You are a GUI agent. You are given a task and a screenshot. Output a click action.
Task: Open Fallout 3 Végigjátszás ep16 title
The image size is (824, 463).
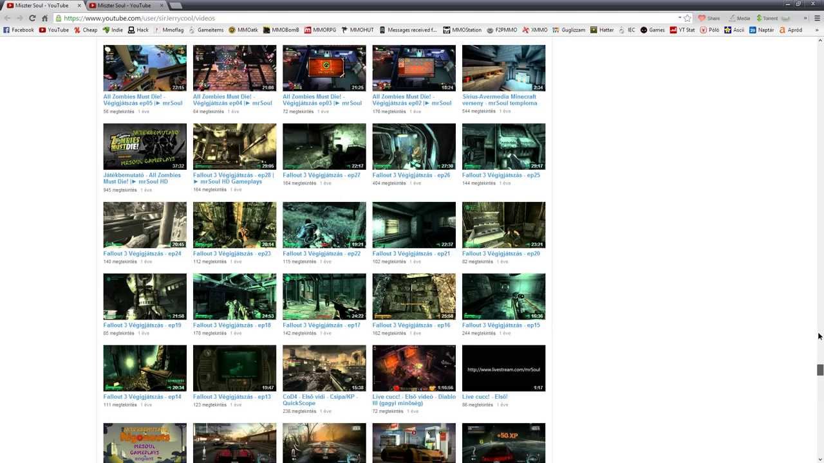tap(411, 325)
